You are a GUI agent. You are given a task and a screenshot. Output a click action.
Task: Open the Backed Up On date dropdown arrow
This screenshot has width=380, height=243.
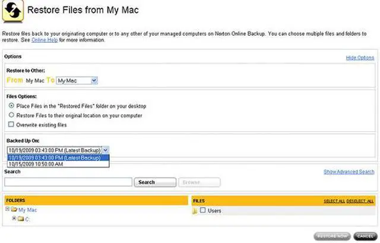105,150
